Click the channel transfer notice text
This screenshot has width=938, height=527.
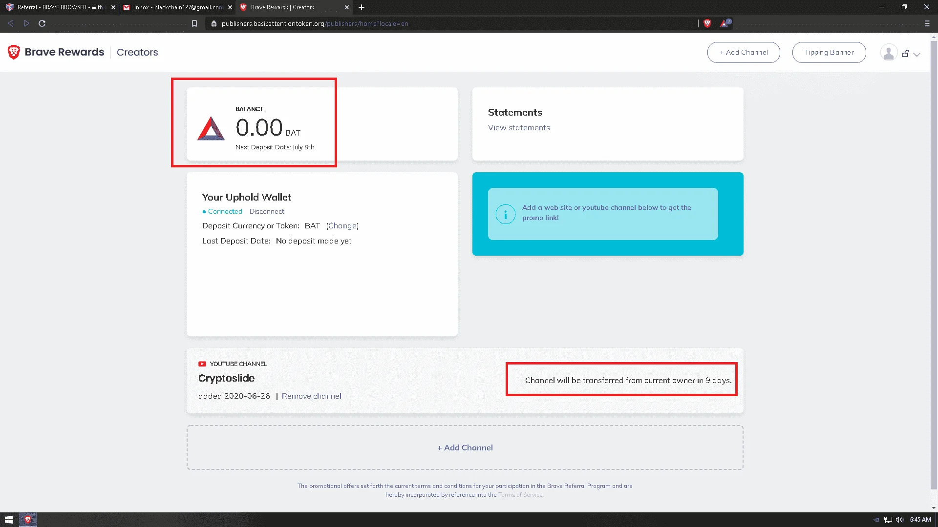pyautogui.click(x=628, y=381)
